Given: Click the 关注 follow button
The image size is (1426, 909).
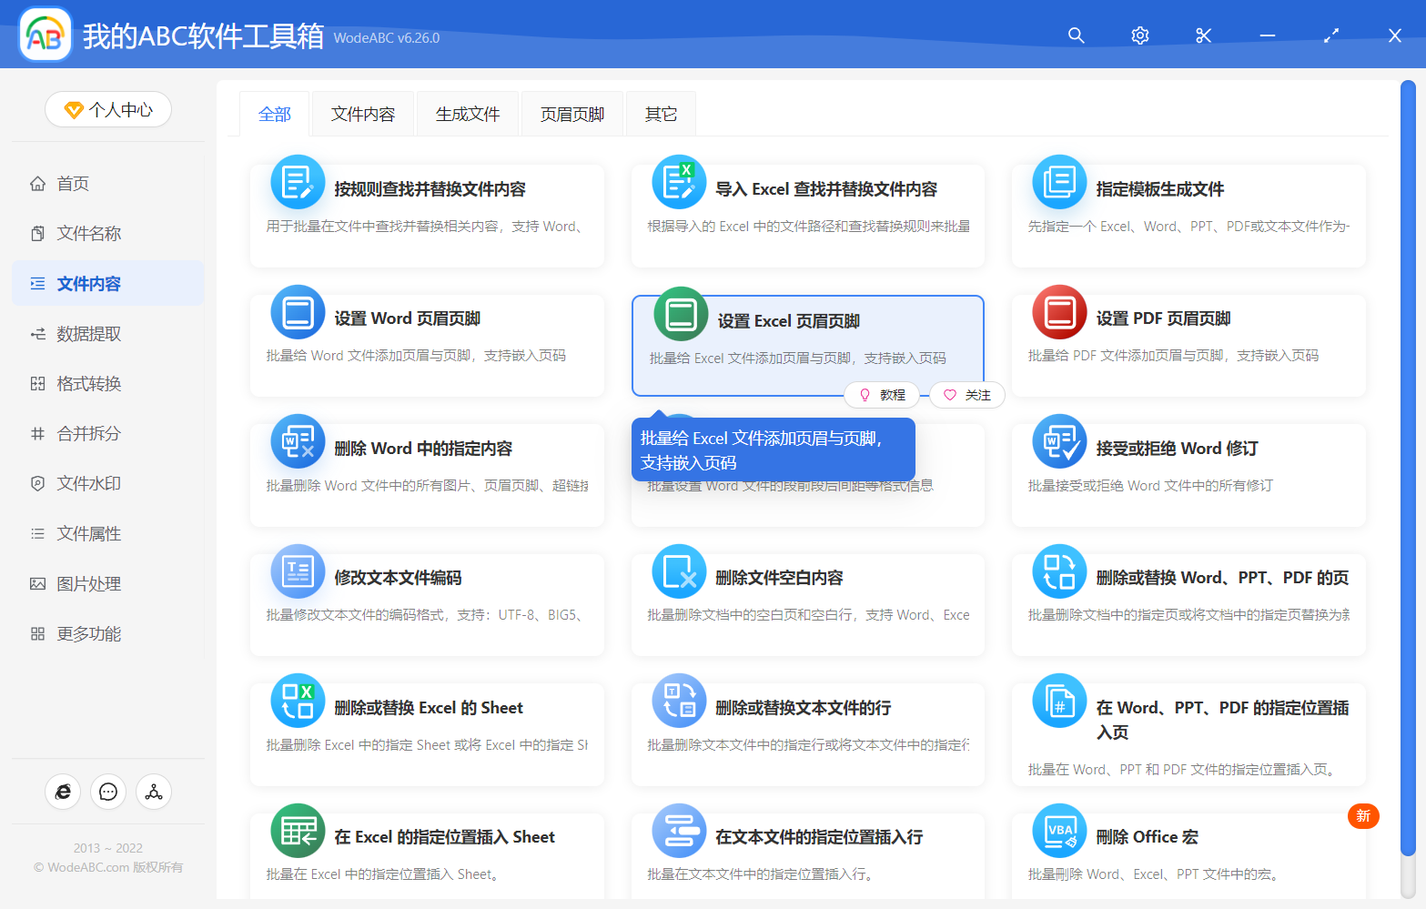Looking at the screenshot, I should tap(966, 394).
